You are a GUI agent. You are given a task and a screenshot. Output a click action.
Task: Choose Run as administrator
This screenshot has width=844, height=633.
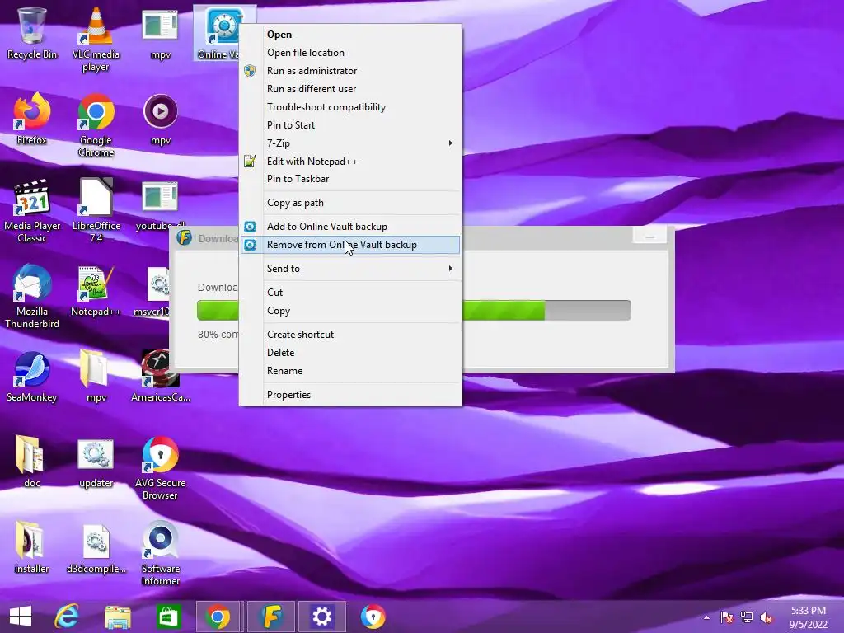click(x=349, y=71)
